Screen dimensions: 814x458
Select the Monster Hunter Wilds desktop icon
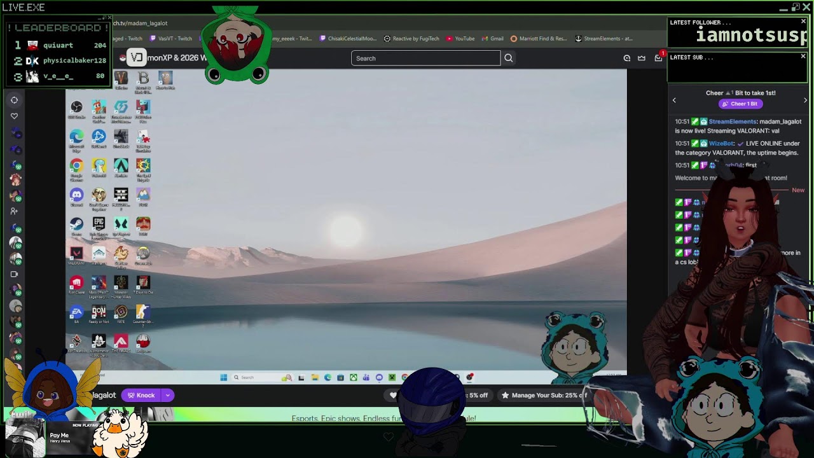click(x=121, y=286)
